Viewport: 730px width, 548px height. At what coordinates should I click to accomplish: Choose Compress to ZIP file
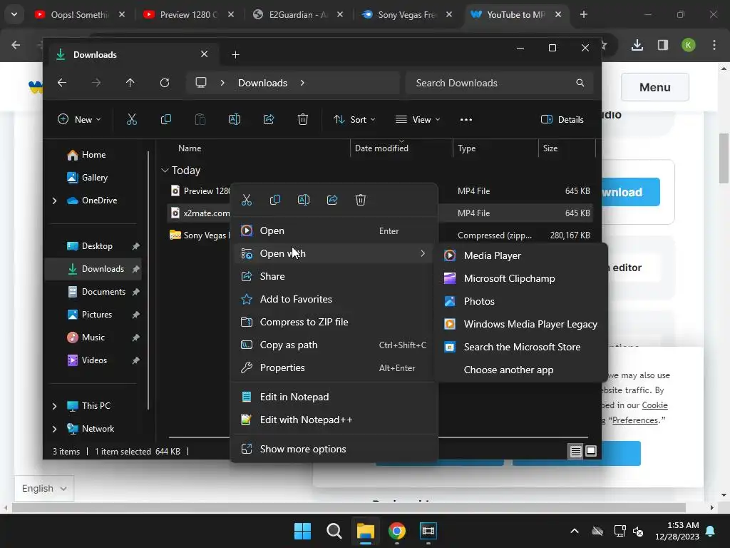(334, 322)
